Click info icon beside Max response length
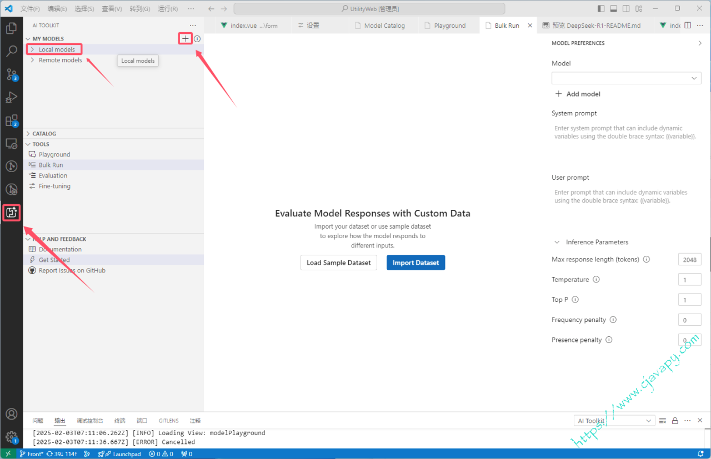Screen dimensions: 711x459 647,260
